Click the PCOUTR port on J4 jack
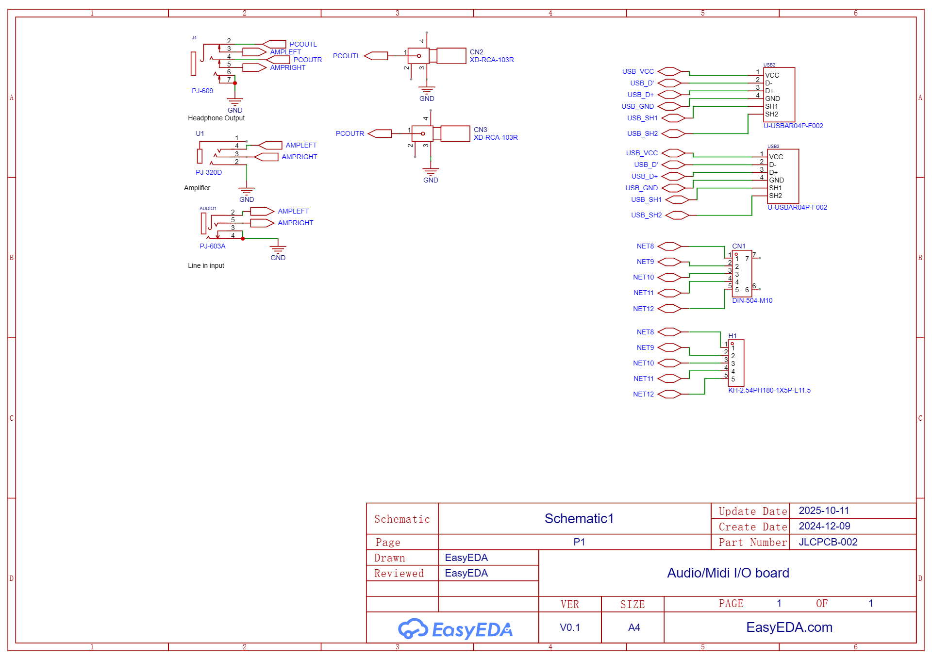This screenshot has height=660, width=932. [278, 60]
